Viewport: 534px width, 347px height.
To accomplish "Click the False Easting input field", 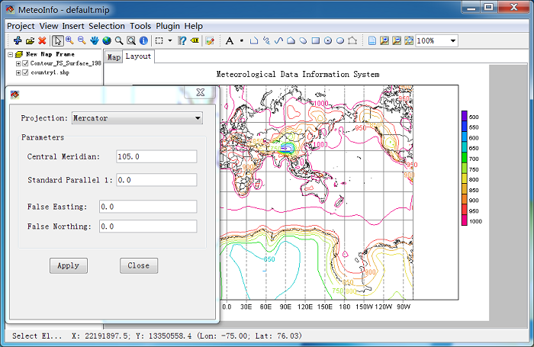I will 148,207.
